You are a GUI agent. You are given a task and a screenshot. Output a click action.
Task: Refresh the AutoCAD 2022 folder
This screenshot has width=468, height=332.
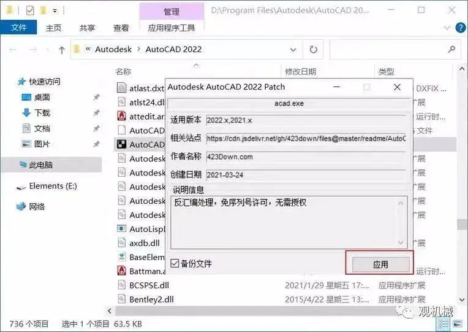point(313,49)
